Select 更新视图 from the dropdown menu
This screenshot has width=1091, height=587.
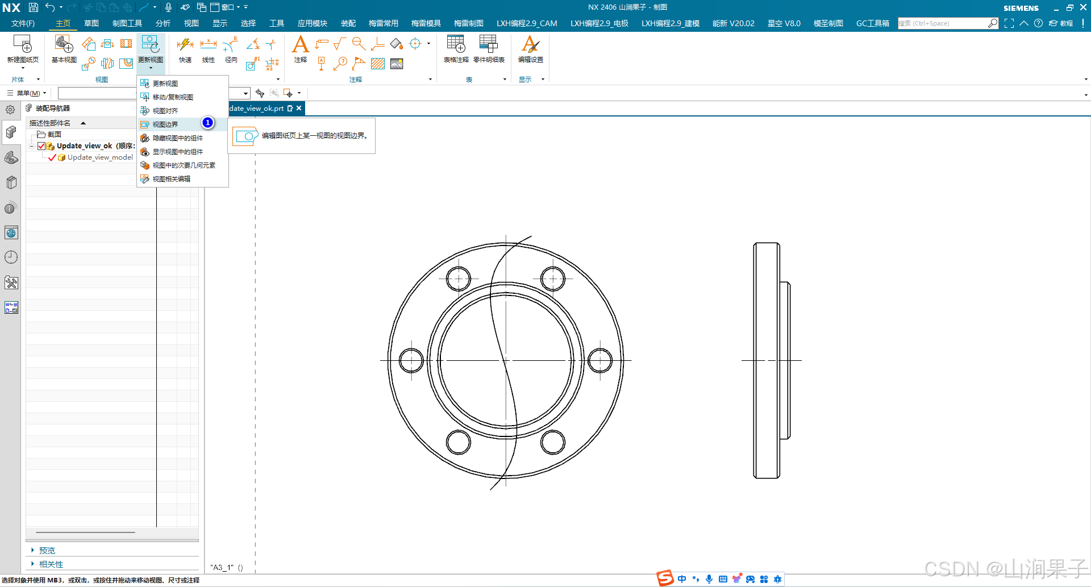click(x=182, y=84)
